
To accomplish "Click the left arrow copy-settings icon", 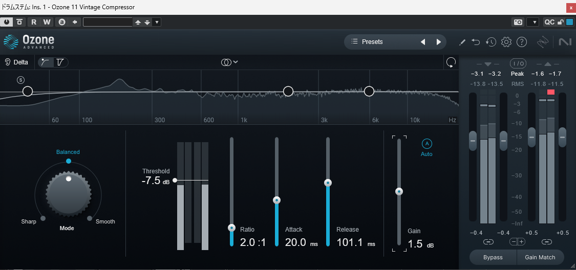I will [x=75, y=22].
